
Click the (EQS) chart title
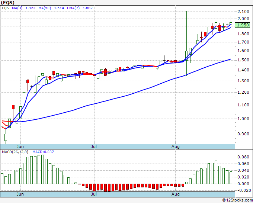(x=8, y=3)
